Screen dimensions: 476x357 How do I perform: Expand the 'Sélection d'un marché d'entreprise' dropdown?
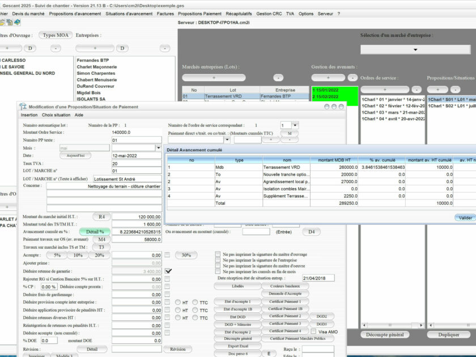click(x=416, y=50)
